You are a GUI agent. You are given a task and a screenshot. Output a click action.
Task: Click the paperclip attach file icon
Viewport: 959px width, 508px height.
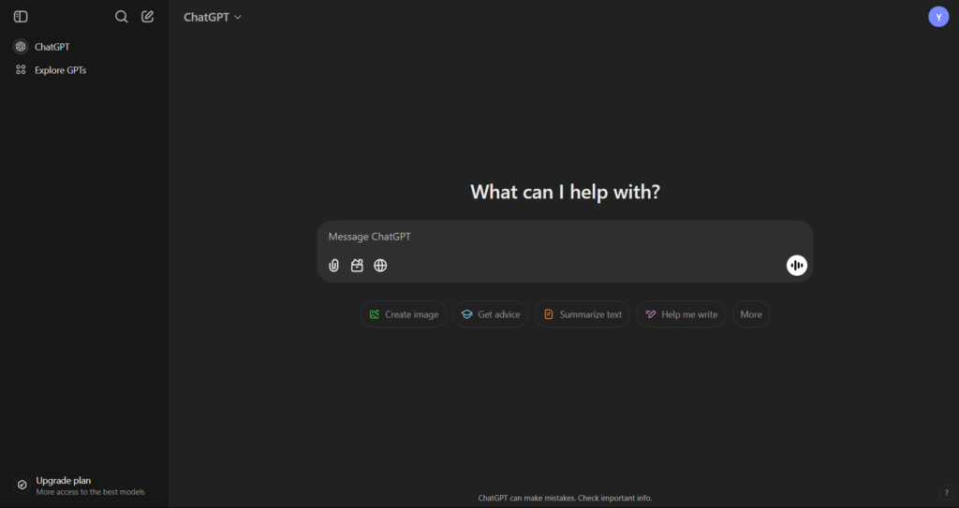click(x=334, y=266)
